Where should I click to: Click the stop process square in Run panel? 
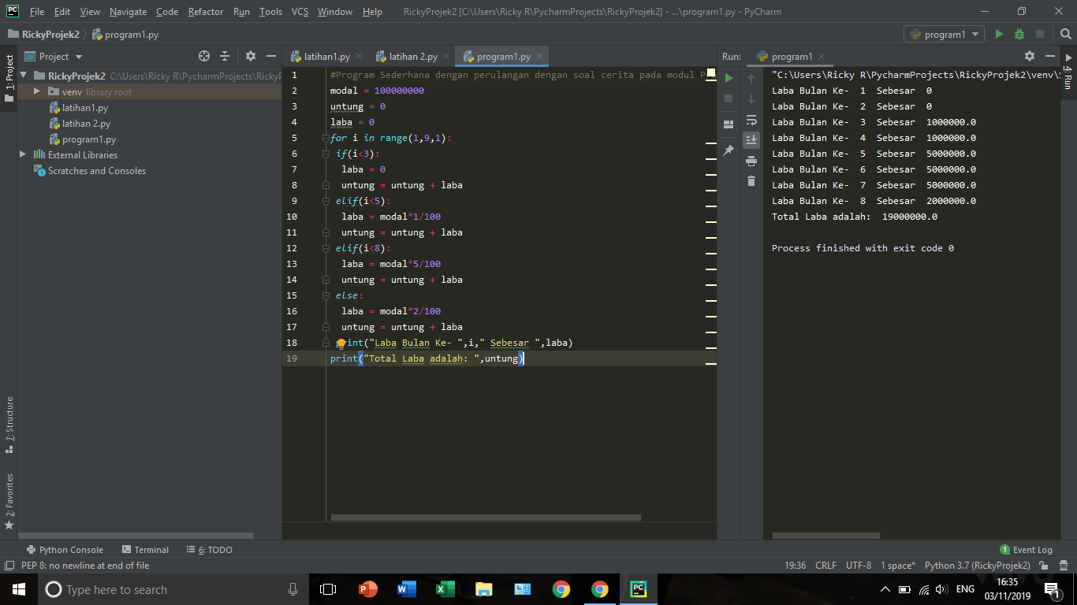point(729,98)
